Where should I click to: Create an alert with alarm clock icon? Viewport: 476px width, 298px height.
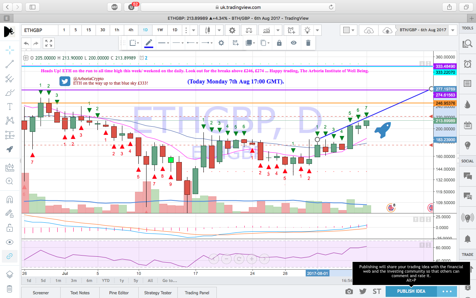tap(291, 30)
